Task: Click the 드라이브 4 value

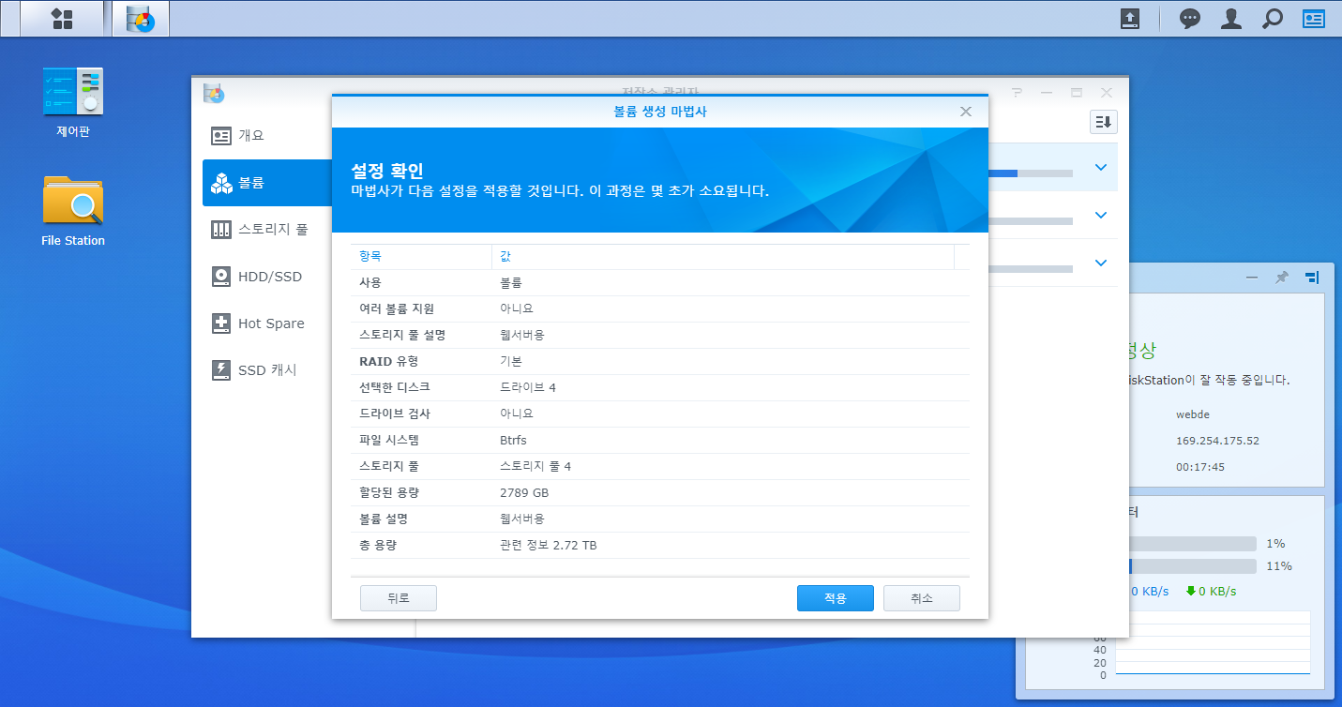Action: (528, 387)
